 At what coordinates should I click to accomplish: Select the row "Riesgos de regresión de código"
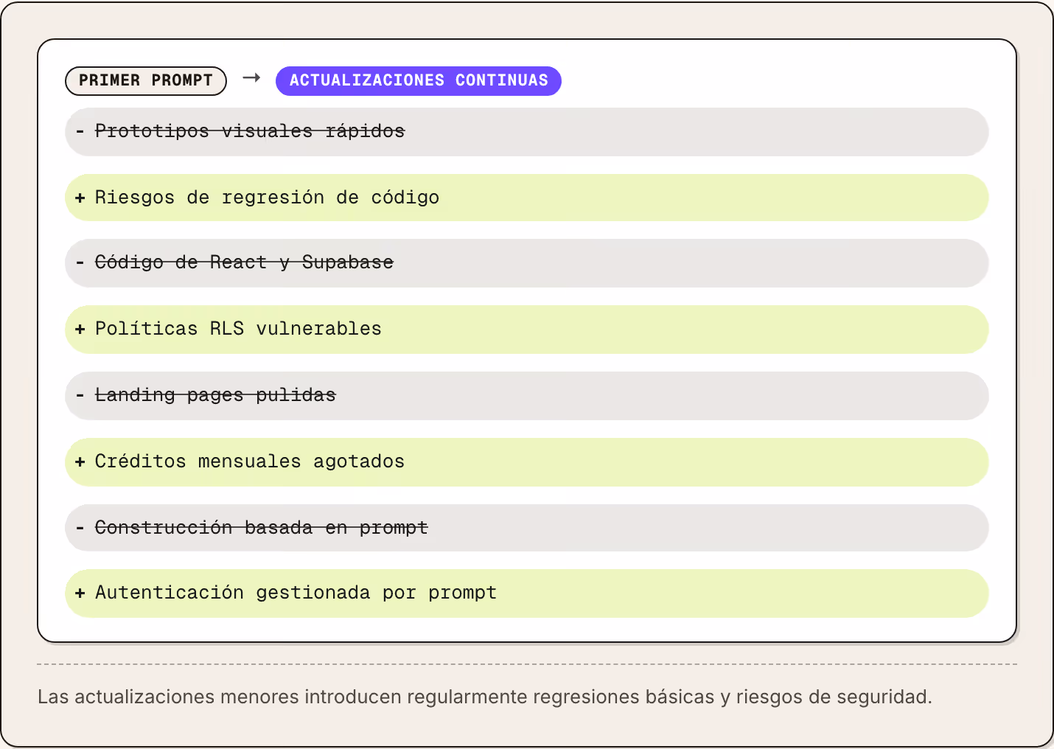click(x=527, y=198)
